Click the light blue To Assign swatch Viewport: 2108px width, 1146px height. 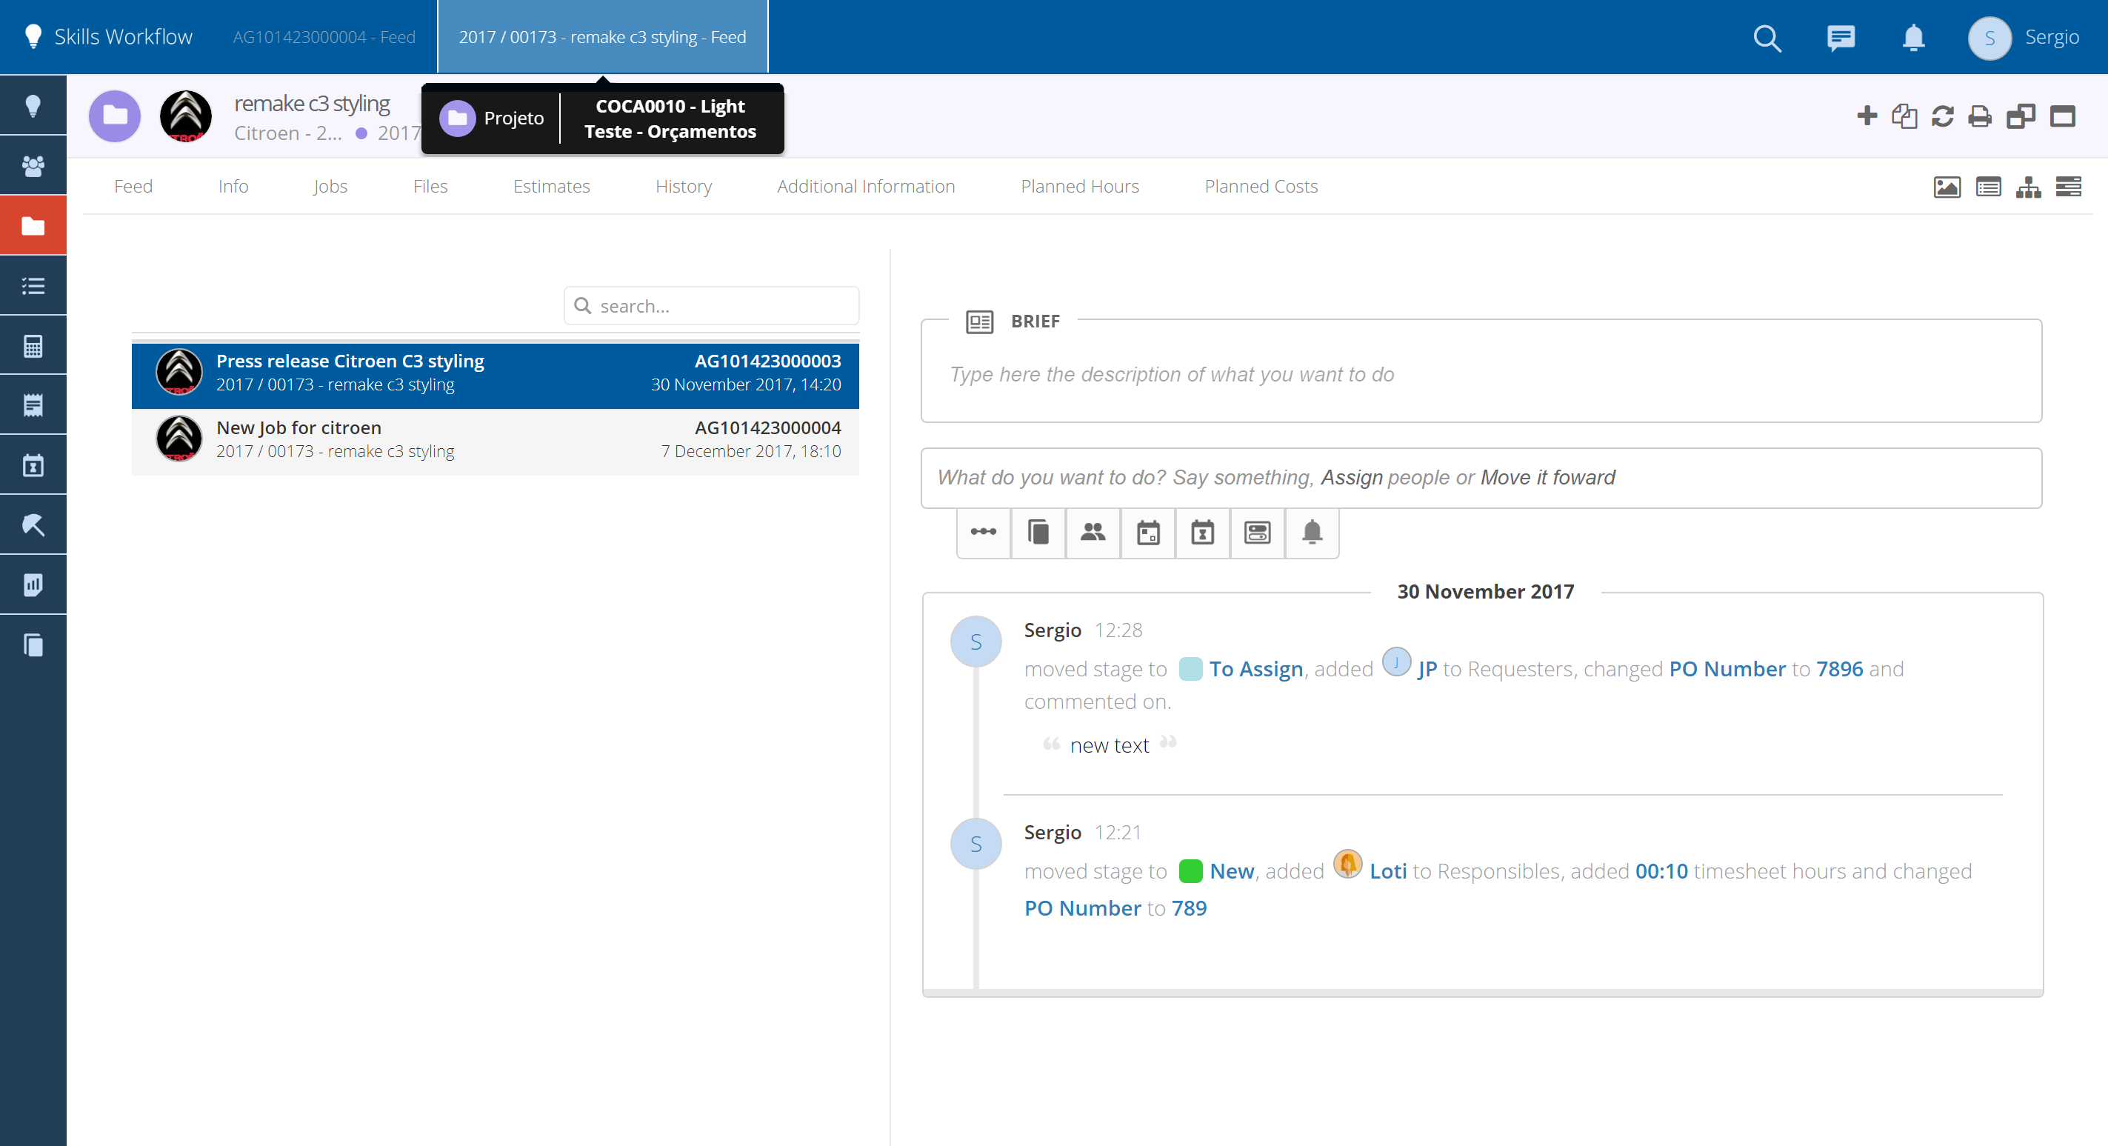pyautogui.click(x=1190, y=669)
